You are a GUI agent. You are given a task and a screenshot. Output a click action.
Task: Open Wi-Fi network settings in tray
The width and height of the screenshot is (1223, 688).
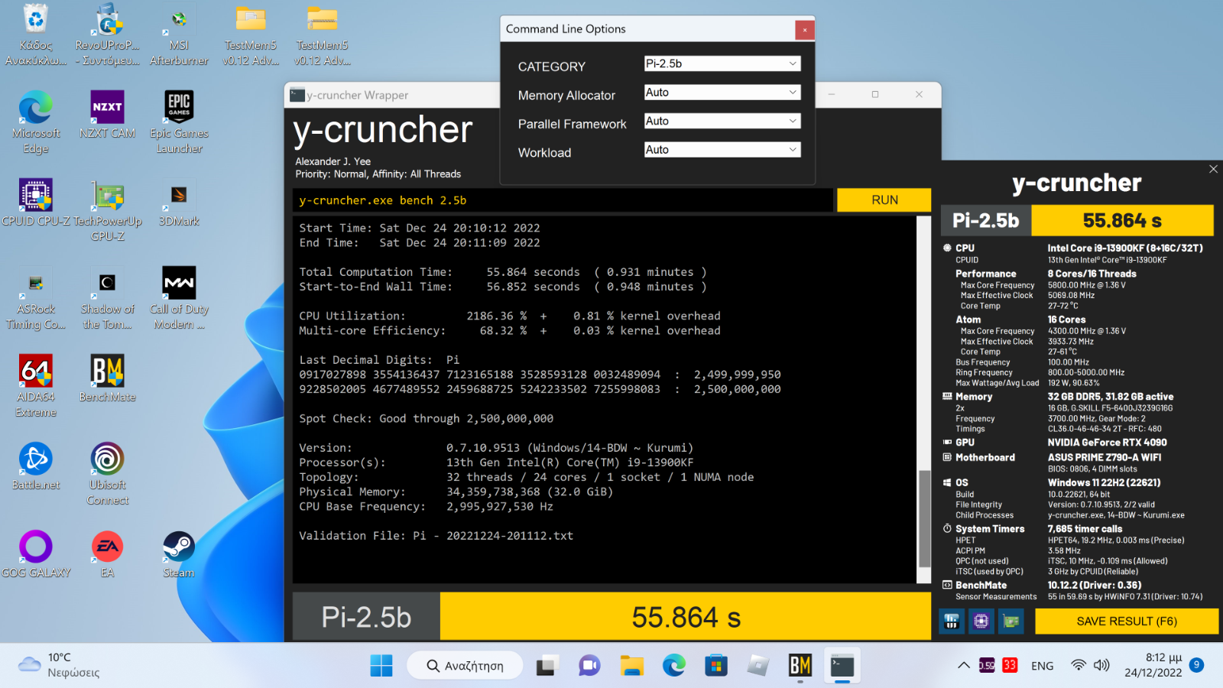tap(1079, 665)
